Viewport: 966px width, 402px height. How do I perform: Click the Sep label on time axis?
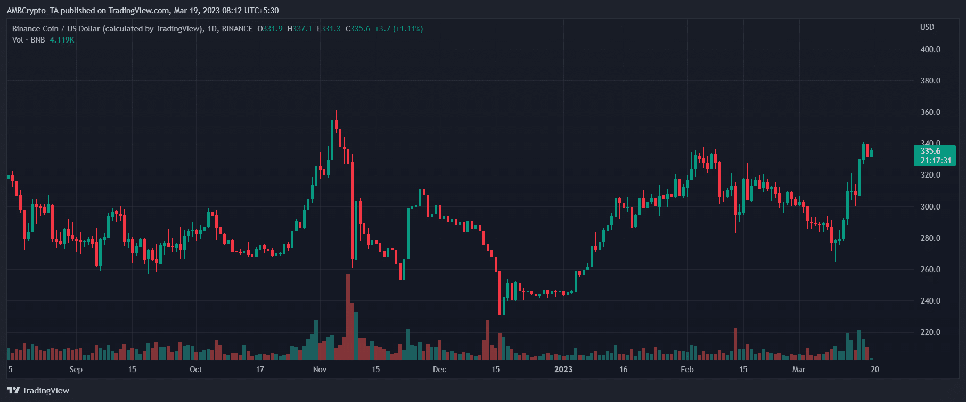click(x=76, y=370)
